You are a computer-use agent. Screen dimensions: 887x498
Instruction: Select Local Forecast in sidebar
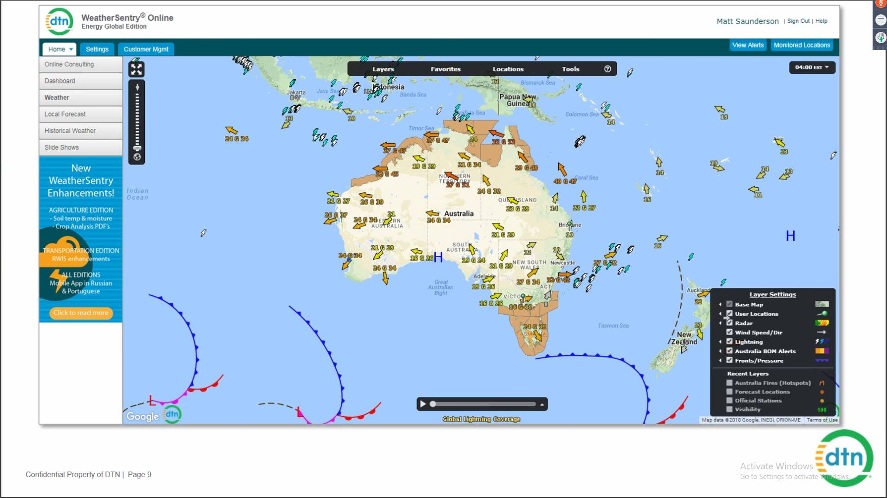point(81,114)
